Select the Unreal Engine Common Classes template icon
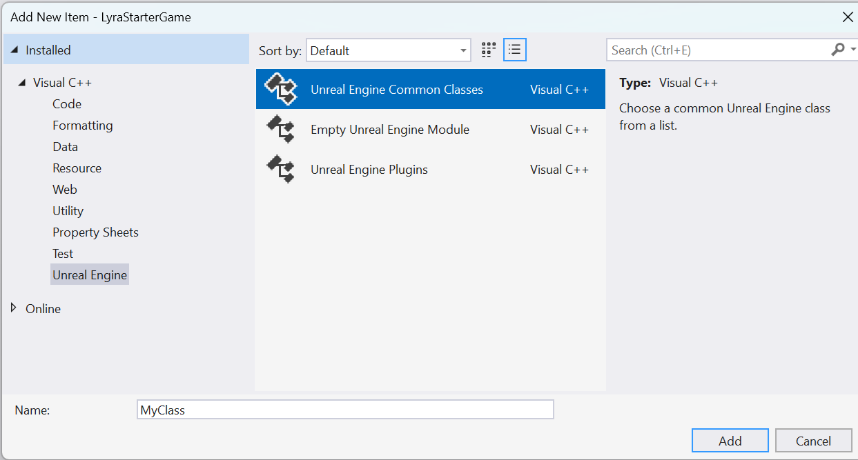This screenshot has width=858, height=460. coord(282,88)
